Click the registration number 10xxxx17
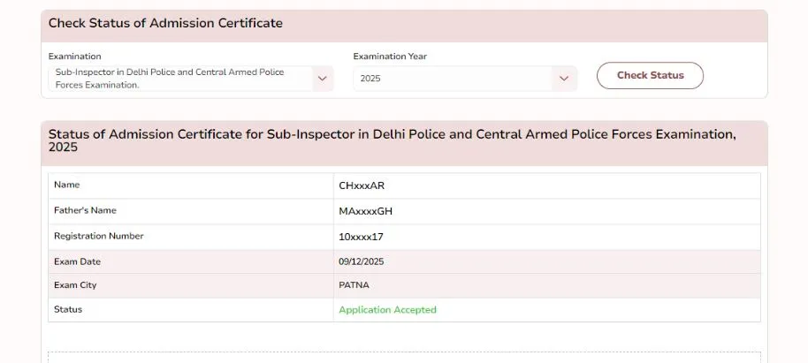The width and height of the screenshot is (808, 363). (361, 237)
